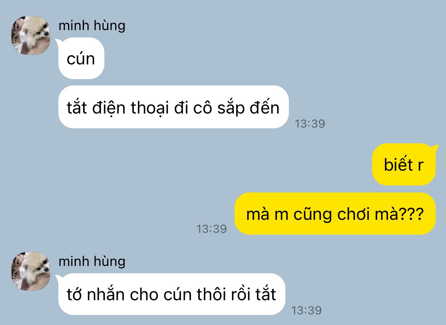
Task: Click the 13:39 timestamp beside the yellow 'mà m' message
Action: click(x=212, y=229)
